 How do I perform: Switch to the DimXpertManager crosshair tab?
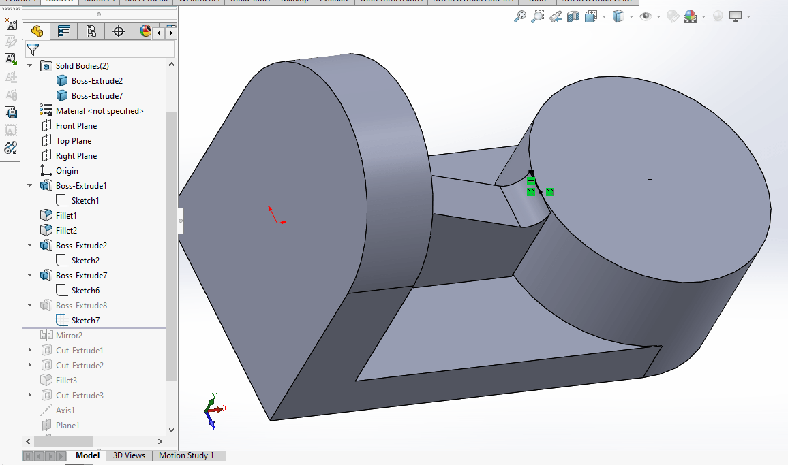pos(119,31)
